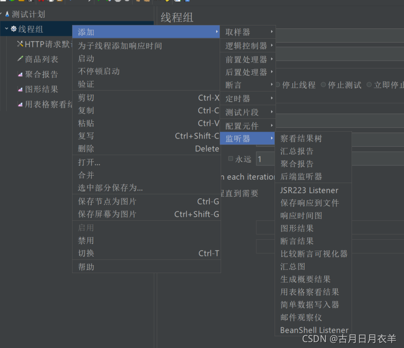Image resolution: width=404 pixels, height=348 pixels.
Task: Add the BeanShell Listener
Action: point(313,330)
